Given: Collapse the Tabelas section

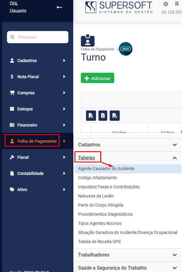Looking at the screenshot, I should point(175,158).
